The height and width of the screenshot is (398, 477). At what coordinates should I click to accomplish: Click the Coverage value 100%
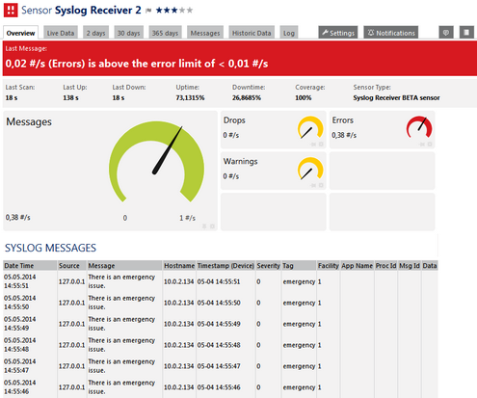coord(304,97)
